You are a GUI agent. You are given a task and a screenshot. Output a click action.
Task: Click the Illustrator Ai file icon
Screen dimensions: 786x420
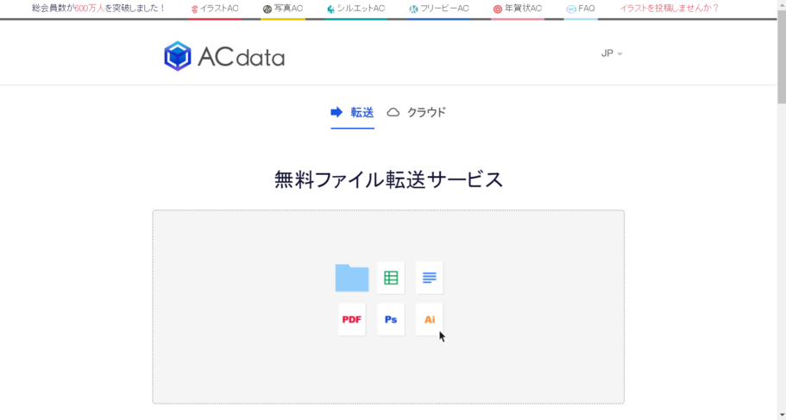[x=429, y=319]
